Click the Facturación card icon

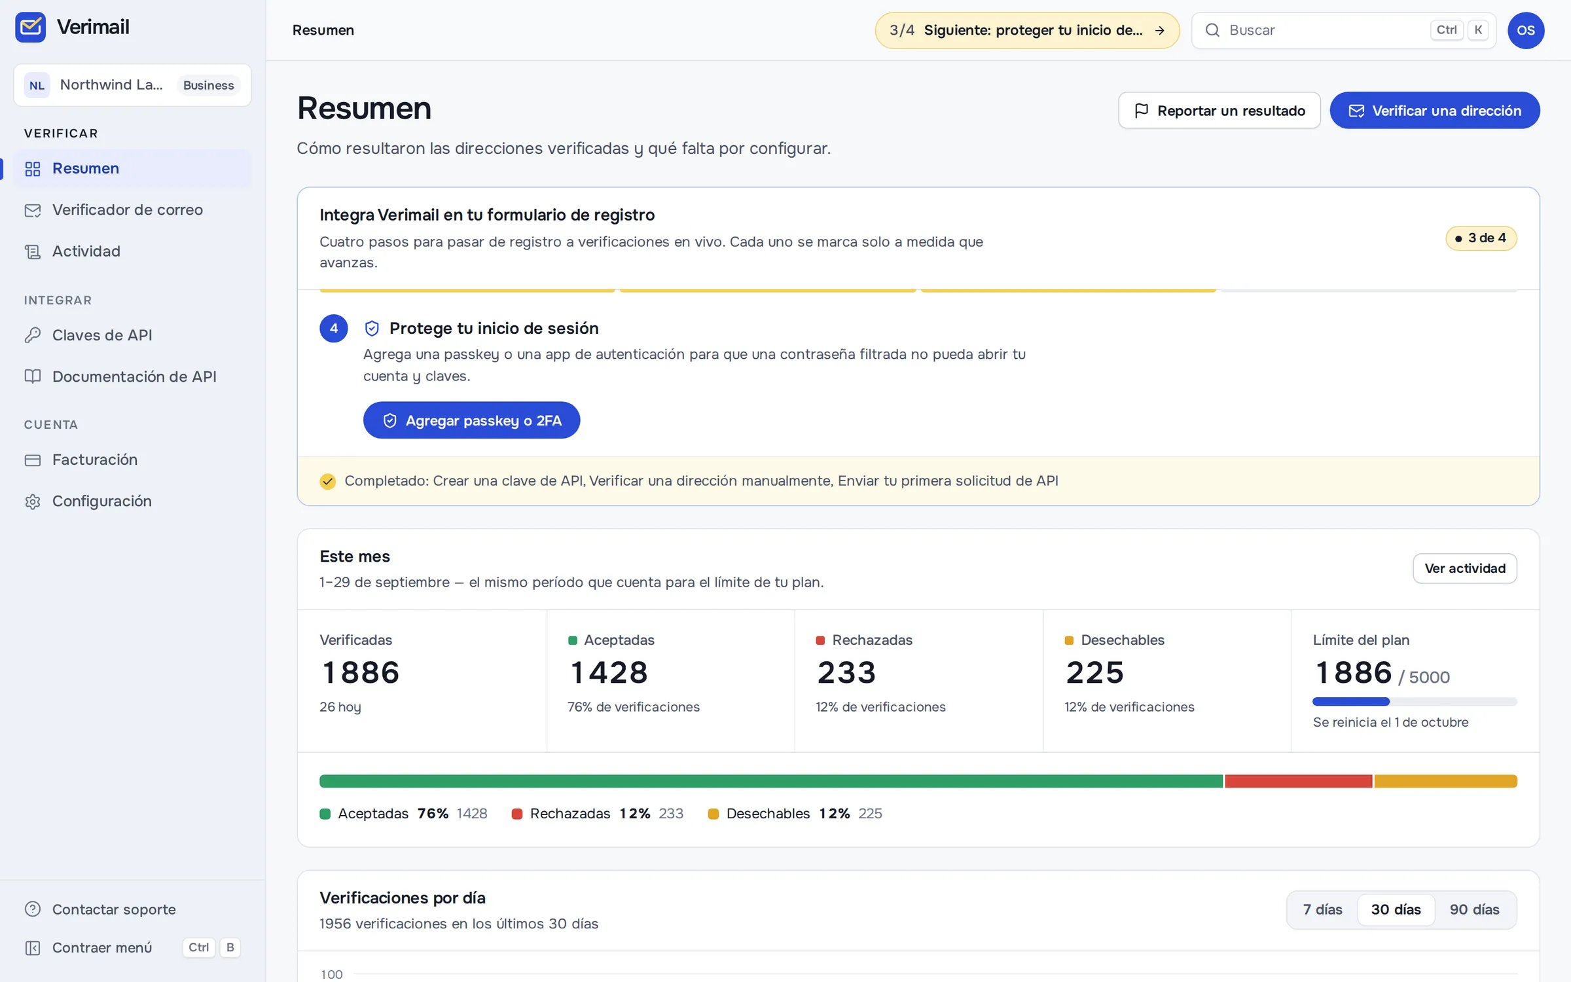click(33, 460)
